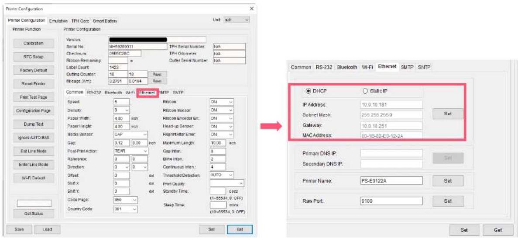
Task: Click the Sleep Time input field
Action: (x=218, y=205)
